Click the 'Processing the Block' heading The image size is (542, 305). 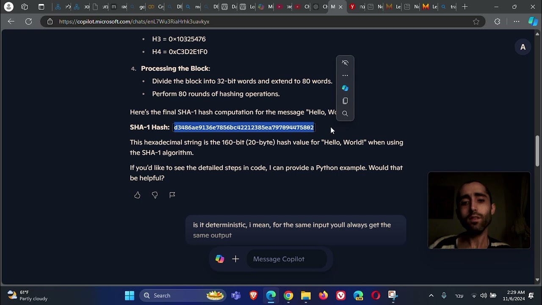coord(175,69)
